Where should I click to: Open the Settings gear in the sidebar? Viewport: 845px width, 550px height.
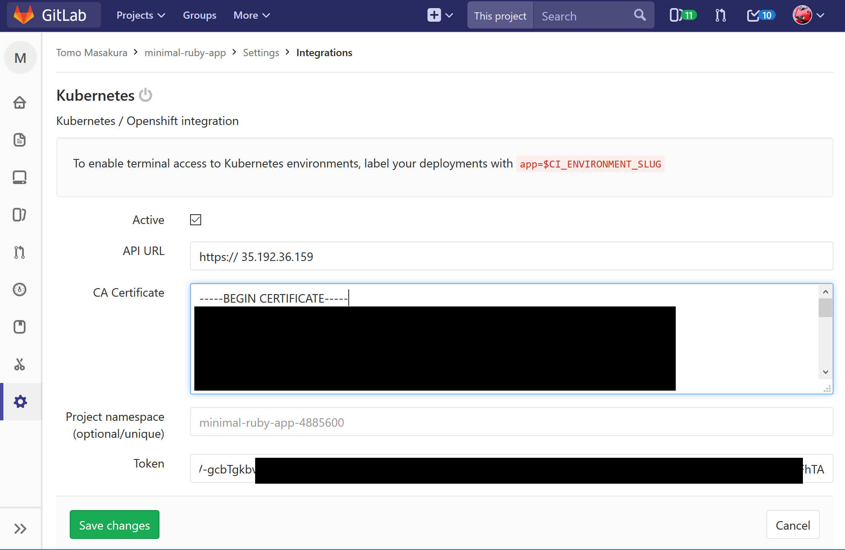20,402
